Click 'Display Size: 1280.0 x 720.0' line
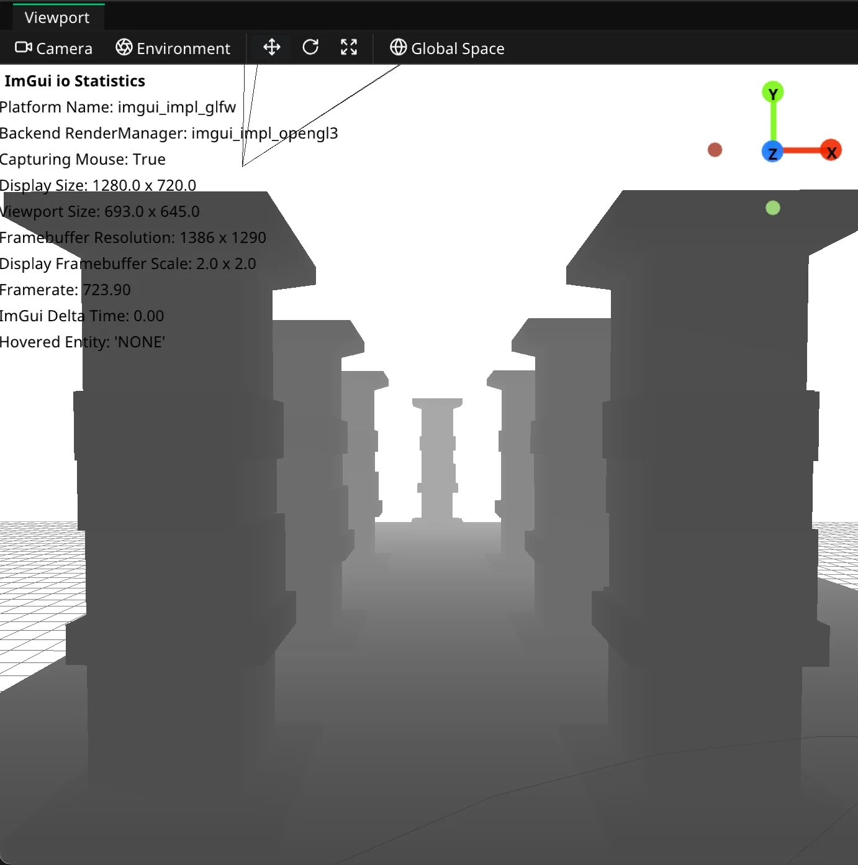Screen dimensions: 858x865 tap(97, 185)
